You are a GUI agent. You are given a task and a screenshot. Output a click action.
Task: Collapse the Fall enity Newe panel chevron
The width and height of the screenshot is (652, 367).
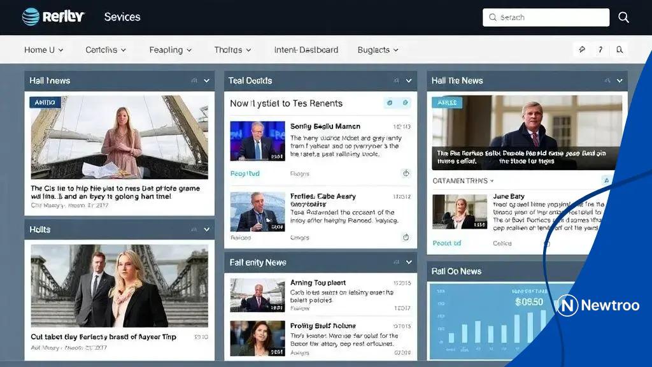[409, 262]
